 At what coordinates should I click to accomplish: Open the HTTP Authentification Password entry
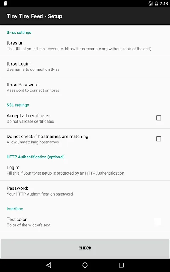[85, 191]
